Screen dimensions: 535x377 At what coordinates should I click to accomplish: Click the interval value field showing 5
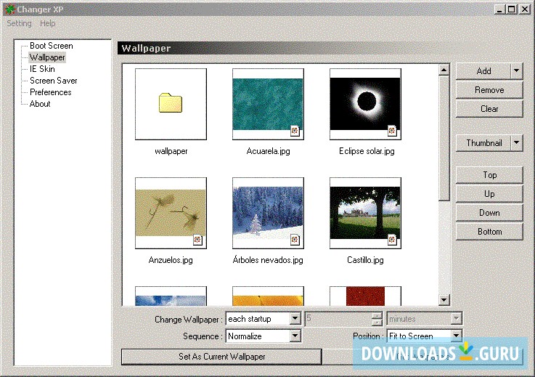click(338, 319)
